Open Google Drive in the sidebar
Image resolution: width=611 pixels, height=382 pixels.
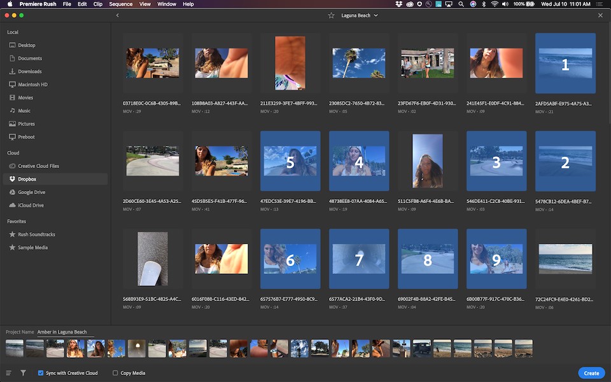click(x=31, y=192)
